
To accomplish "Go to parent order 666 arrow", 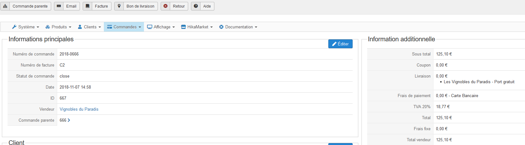I will tap(69, 120).
